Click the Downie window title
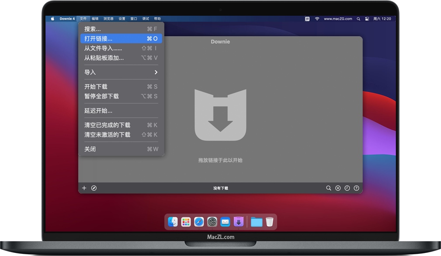 (220, 42)
